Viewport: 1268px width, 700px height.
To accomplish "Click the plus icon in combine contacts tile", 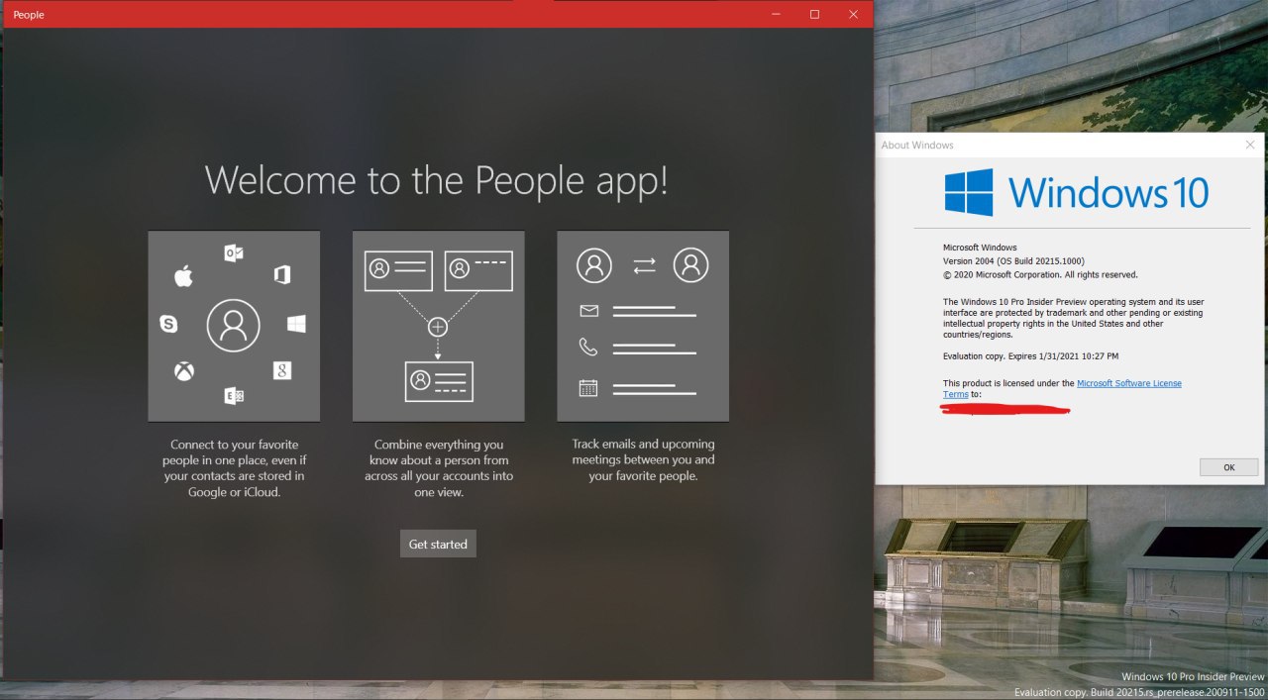I will (x=438, y=327).
